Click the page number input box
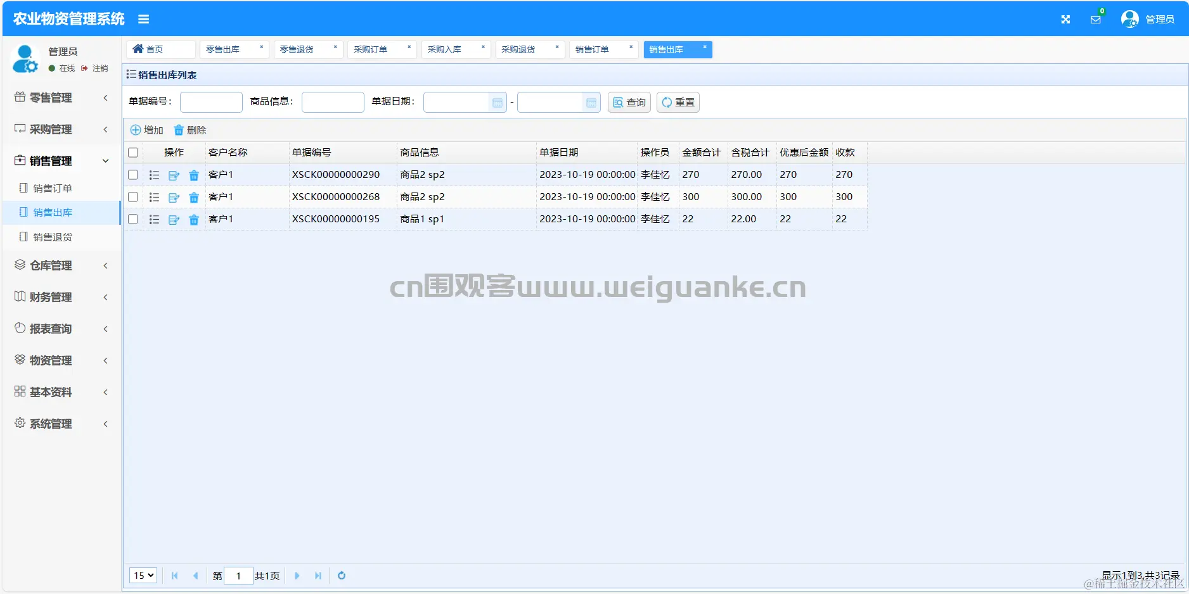This screenshot has width=1189, height=594. 239,576
